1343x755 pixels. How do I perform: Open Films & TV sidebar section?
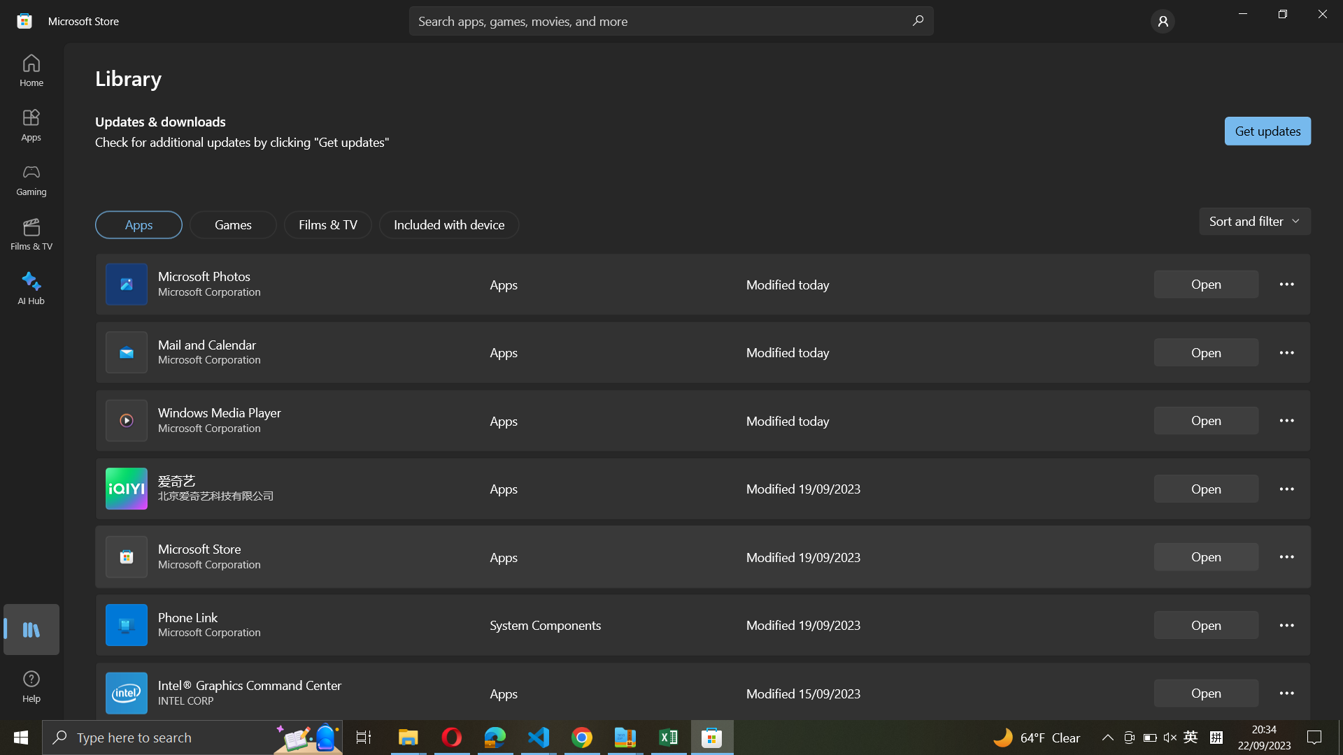pos(31,234)
